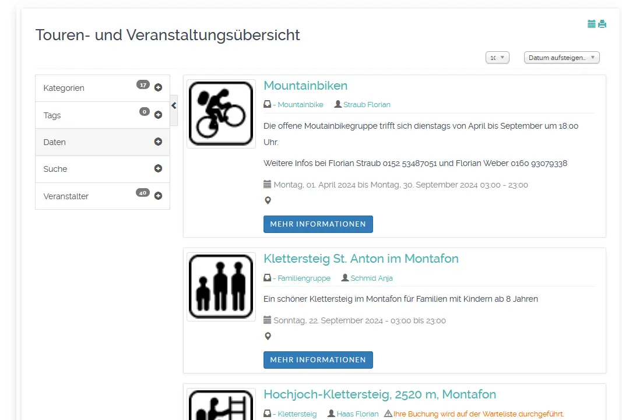Screen dimensions: 622x420
Task: Expand the Daten filter plus icon
Action: [x=158, y=142]
